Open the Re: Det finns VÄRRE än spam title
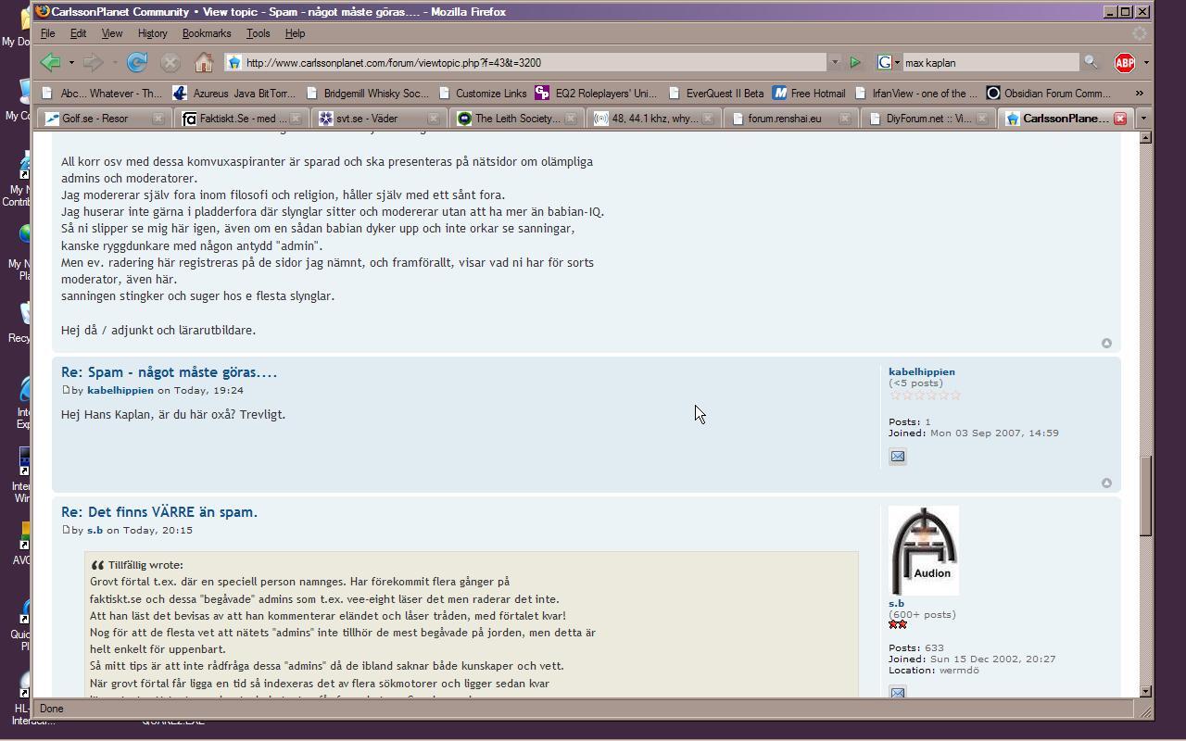This screenshot has width=1186, height=741. [x=159, y=511]
